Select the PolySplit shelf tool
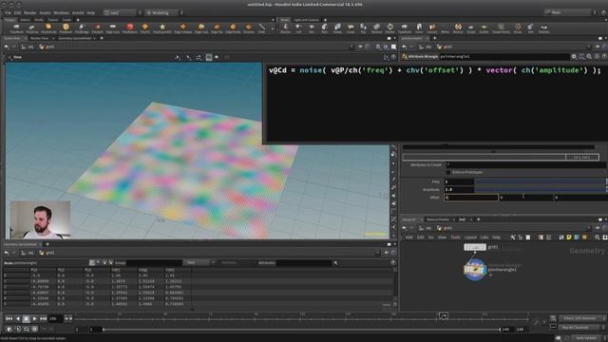608x342 pixels. coord(97,28)
